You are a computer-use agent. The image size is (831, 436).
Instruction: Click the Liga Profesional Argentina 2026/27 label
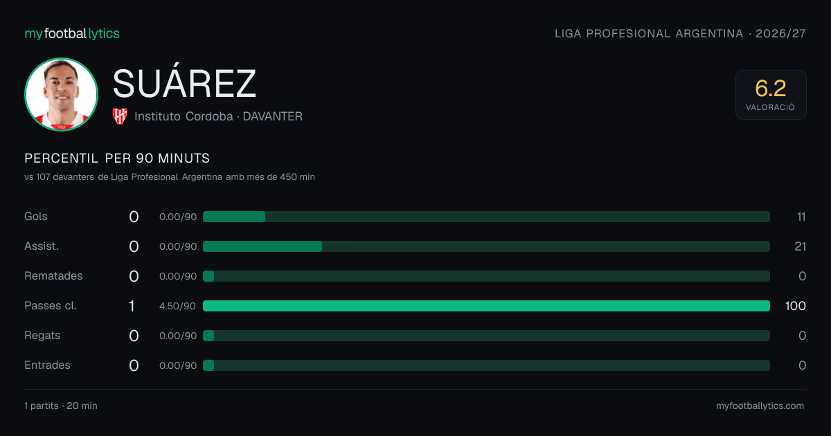click(681, 34)
